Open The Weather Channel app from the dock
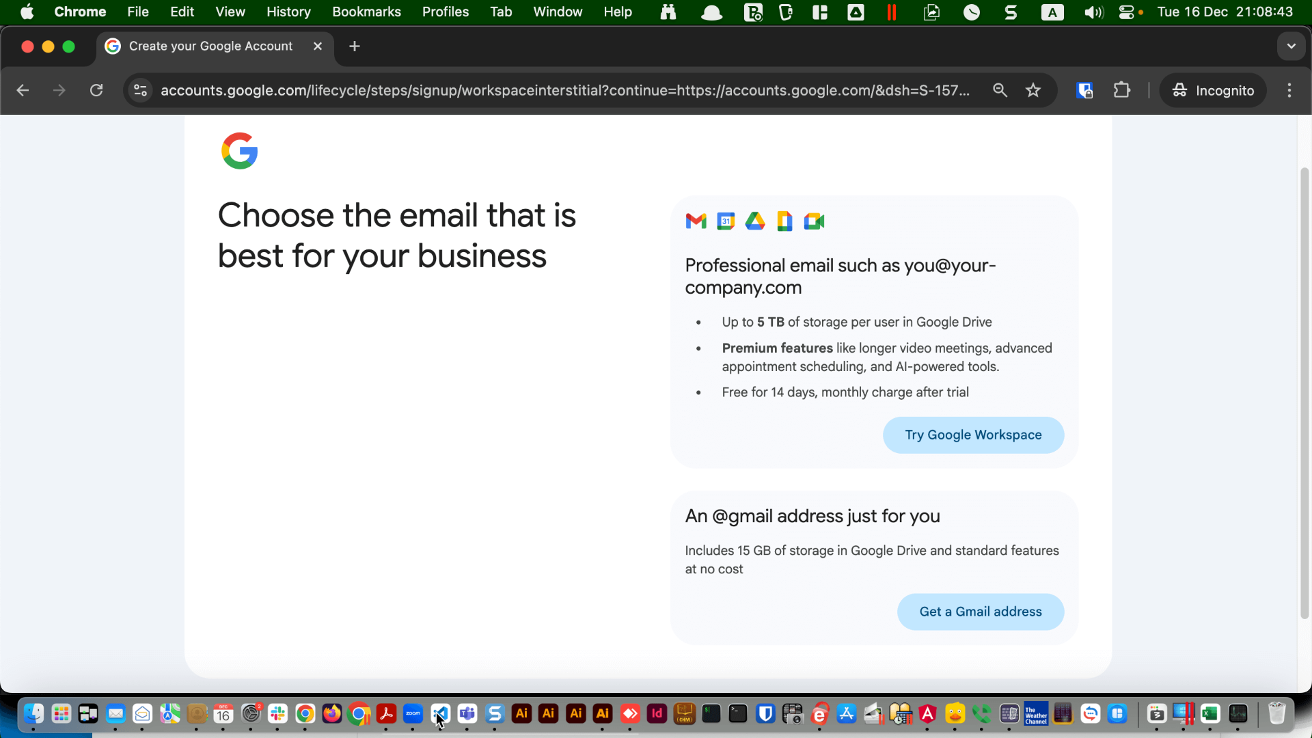 click(1035, 713)
